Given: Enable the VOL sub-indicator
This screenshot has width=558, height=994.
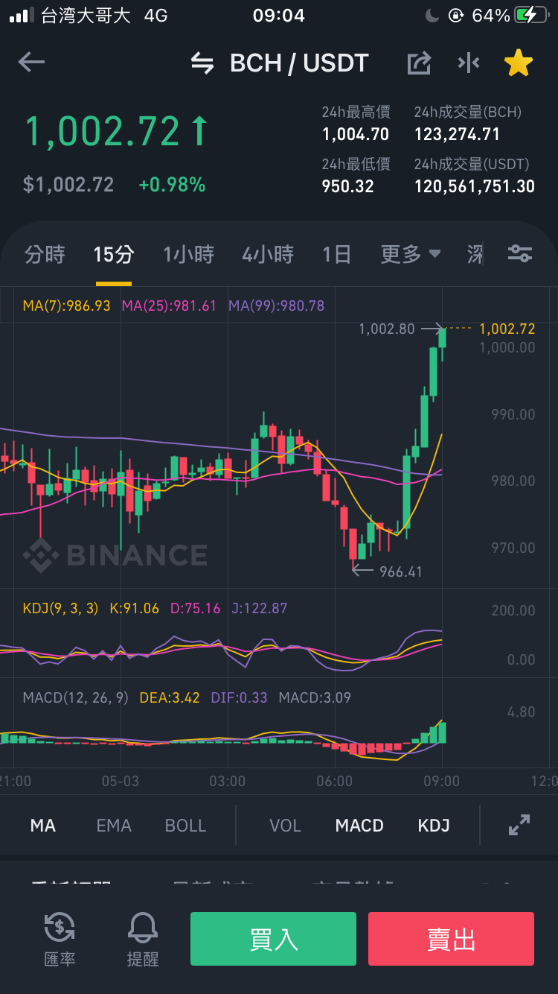Looking at the screenshot, I should click(285, 826).
